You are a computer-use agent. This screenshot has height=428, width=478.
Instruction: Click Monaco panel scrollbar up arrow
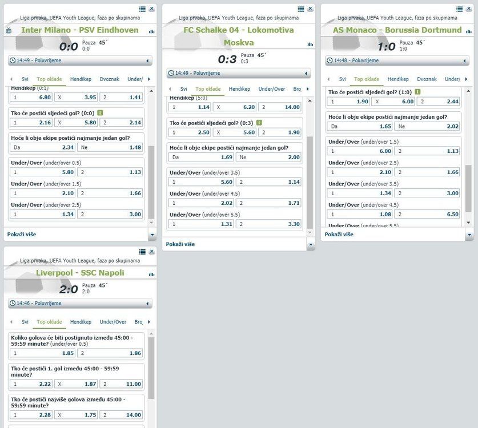(x=468, y=91)
